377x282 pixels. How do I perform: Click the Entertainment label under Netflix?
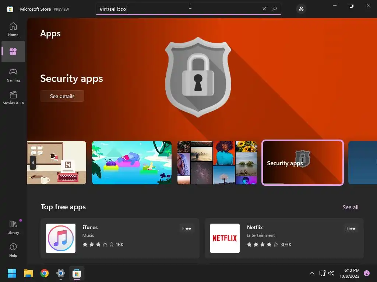click(x=261, y=235)
